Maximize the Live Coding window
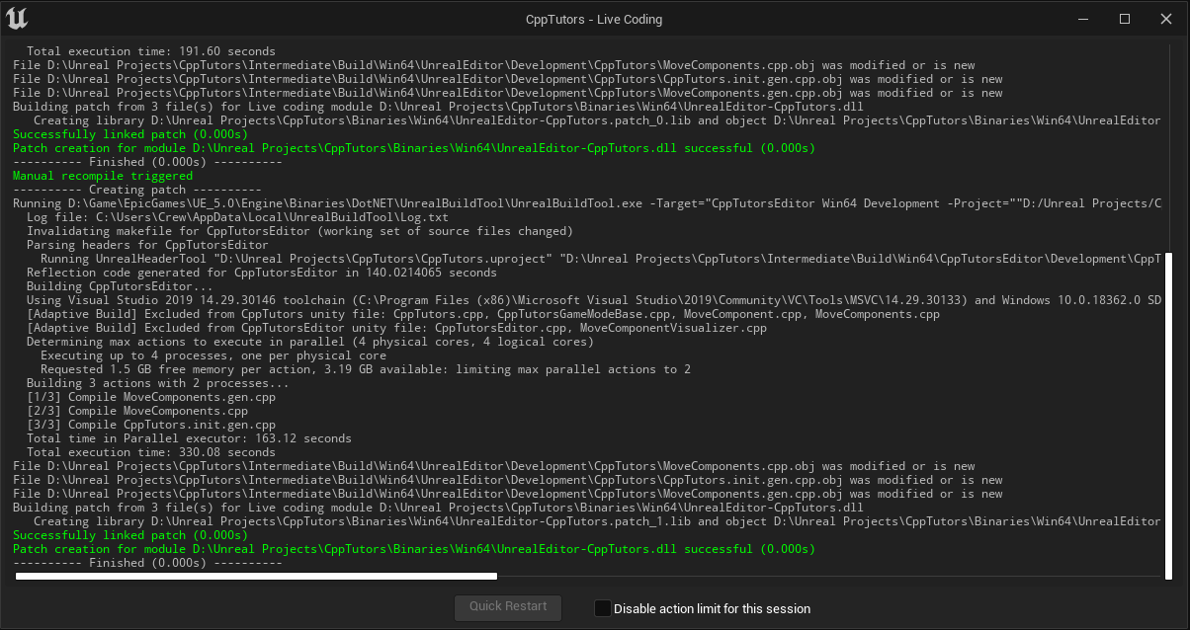 coord(1125,19)
